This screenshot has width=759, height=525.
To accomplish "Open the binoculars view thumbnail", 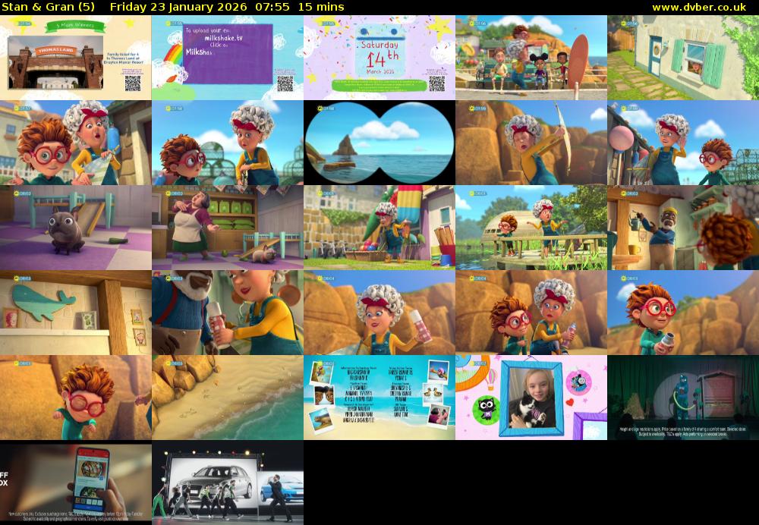I will point(379,143).
